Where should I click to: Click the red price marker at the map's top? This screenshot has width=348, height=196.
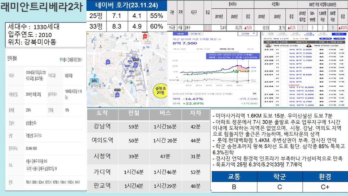click(x=145, y=36)
